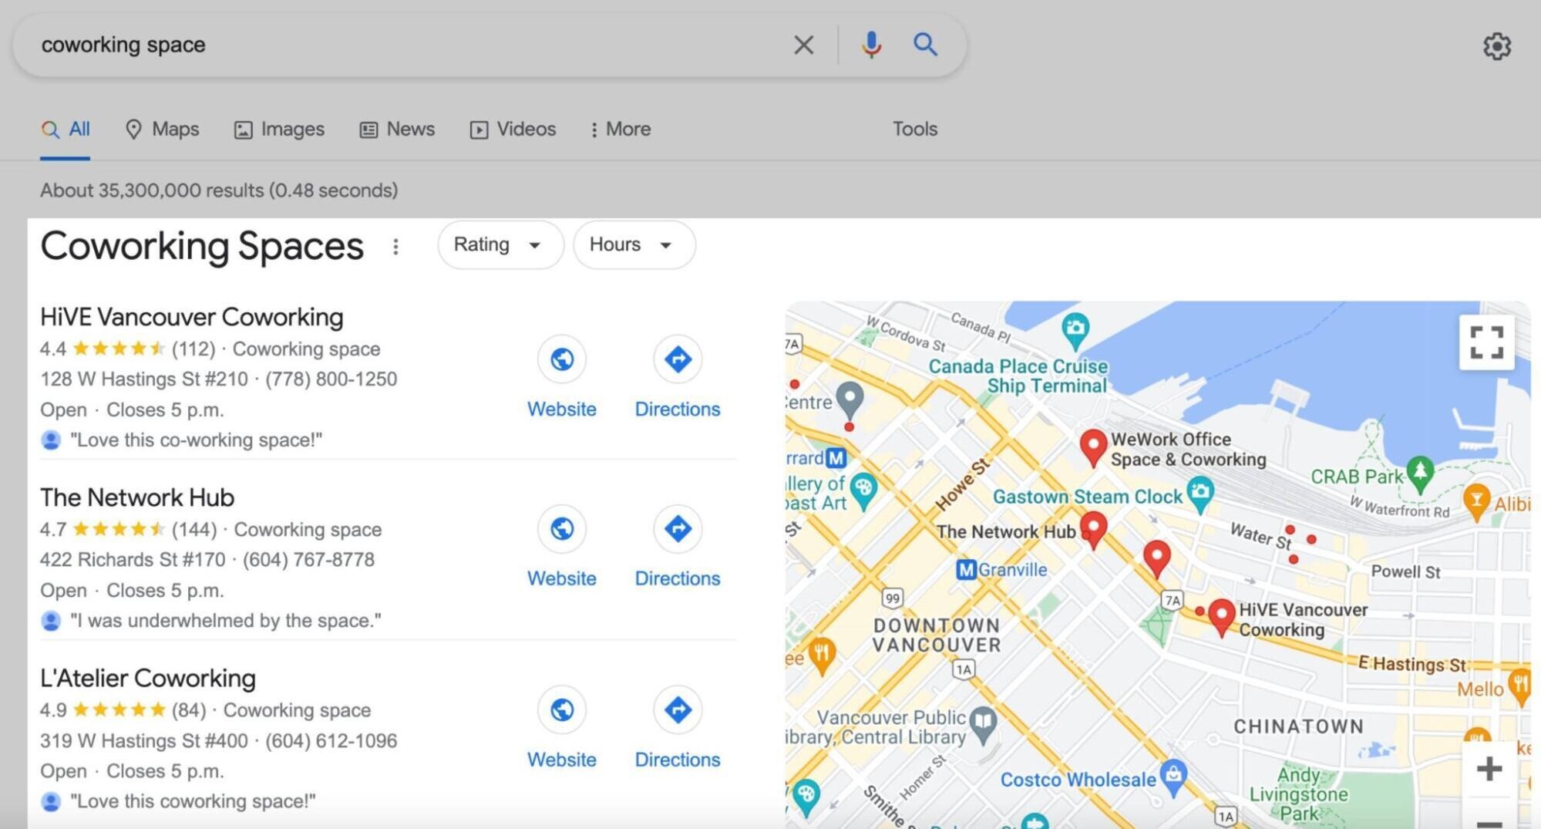Image resolution: width=1541 pixels, height=829 pixels.
Task: Open L'Atelier Coworking website globe icon
Action: click(562, 709)
